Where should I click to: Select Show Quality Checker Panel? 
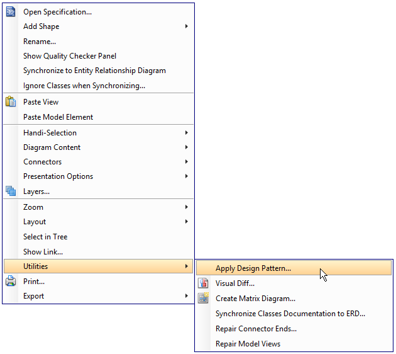pyautogui.click(x=99, y=56)
